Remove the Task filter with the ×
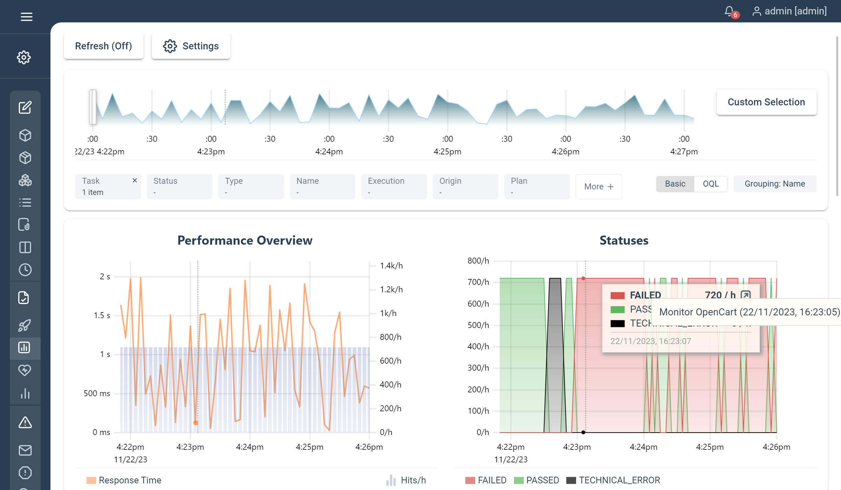Image resolution: width=841 pixels, height=490 pixels. 135,181
